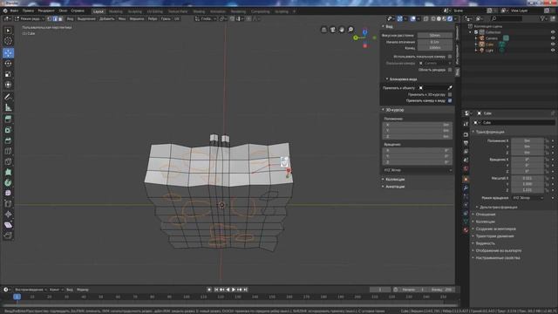Select the Spin tool
The width and height of the screenshot is (558, 314).
(x=8, y=182)
